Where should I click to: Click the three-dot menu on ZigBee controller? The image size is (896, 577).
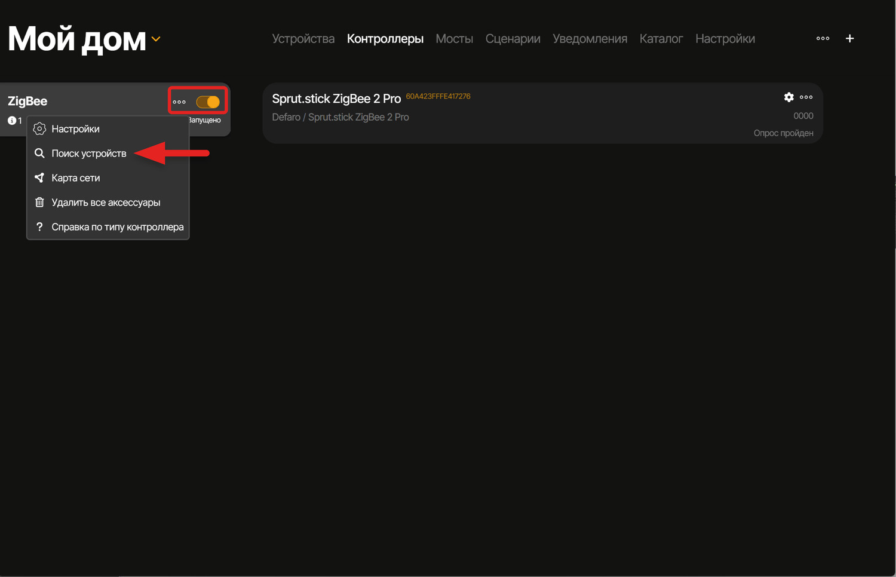click(179, 102)
